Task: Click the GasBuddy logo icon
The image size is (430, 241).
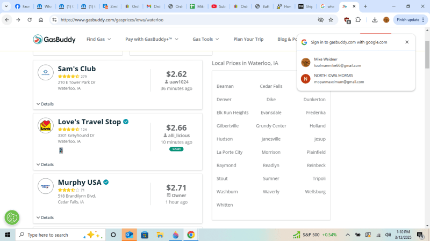Action: point(39,39)
